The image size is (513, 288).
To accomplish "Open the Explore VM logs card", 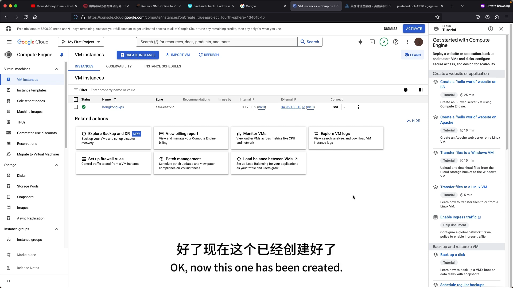I will (x=346, y=138).
